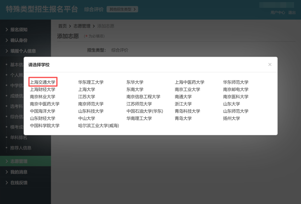Choose 华东理工大学 in the dialog
This screenshot has height=204, width=301.
click(x=91, y=82)
